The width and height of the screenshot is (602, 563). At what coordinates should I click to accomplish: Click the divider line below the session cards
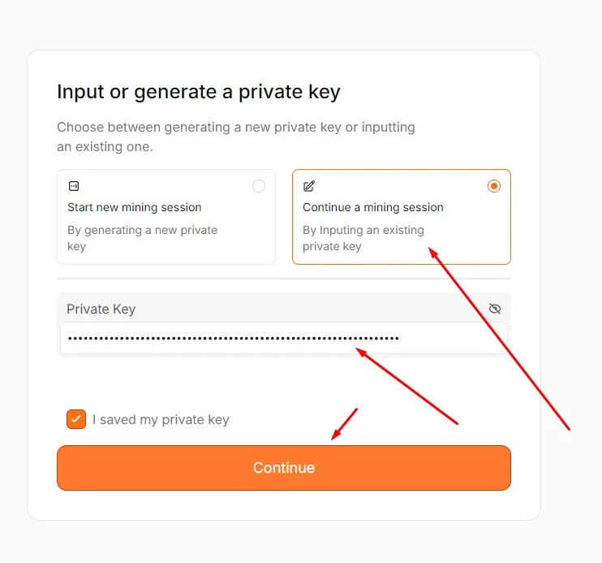point(284,279)
